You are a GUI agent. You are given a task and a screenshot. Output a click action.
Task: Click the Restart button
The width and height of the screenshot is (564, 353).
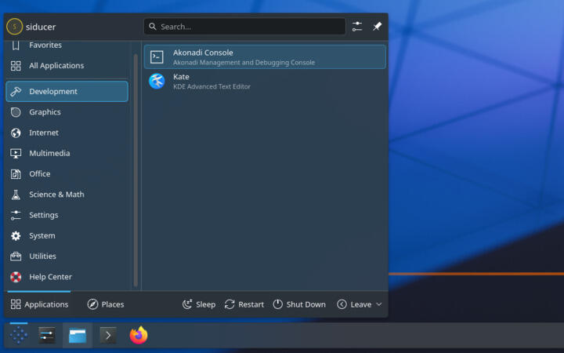point(244,304)
